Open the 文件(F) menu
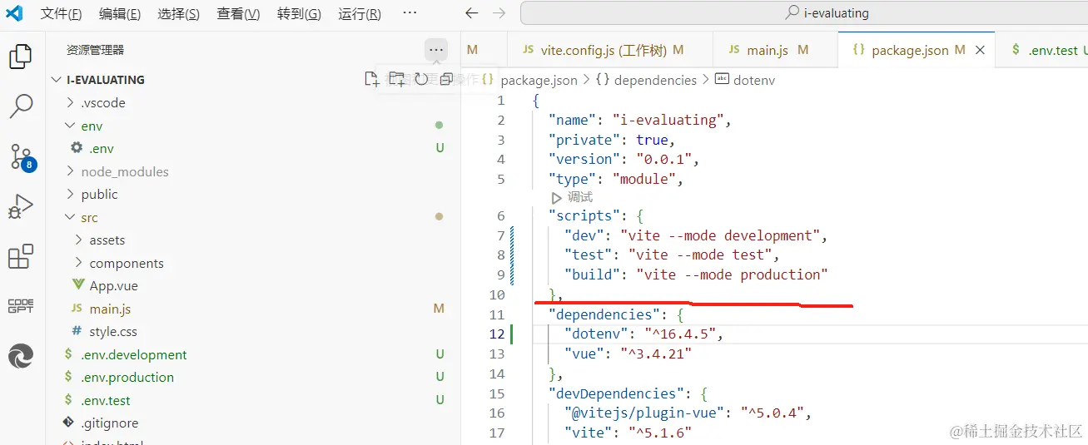The image size is (1088, 445). [x=62, y=13]
